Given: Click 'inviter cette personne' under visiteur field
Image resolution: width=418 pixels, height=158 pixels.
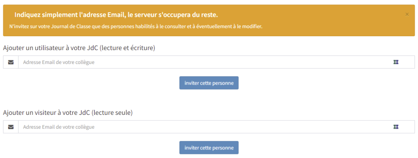Looking at the screenshot, I should (x=209, y=148).
